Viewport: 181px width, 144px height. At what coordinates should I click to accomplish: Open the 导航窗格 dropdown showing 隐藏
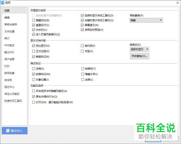point(146,20)
